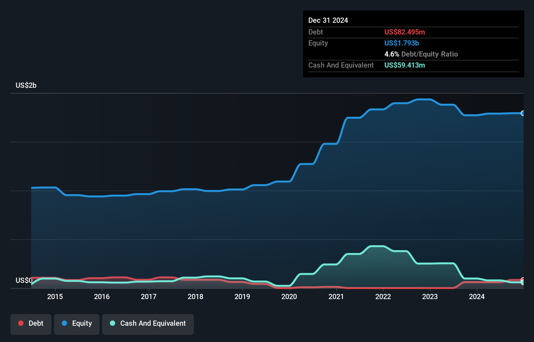Click the 2021 x-axis label
This screenshot has width=534, height=342.
point(336,296)
